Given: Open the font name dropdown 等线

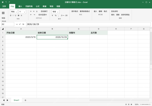Looking at the screenshot, I should click(14, 12).
